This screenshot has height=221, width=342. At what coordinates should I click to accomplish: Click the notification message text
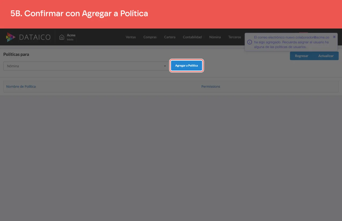(x=292, y=42)
